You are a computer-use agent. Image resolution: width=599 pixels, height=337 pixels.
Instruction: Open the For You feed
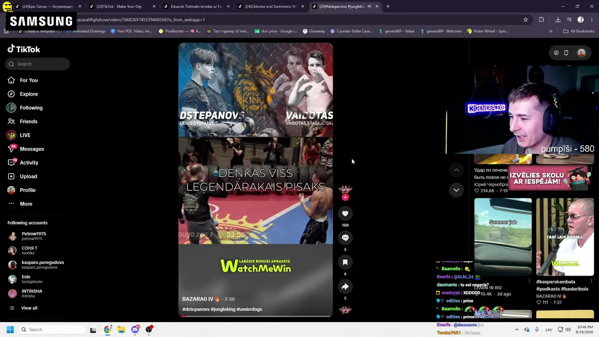pyautogui.click(x=29, y=80)
